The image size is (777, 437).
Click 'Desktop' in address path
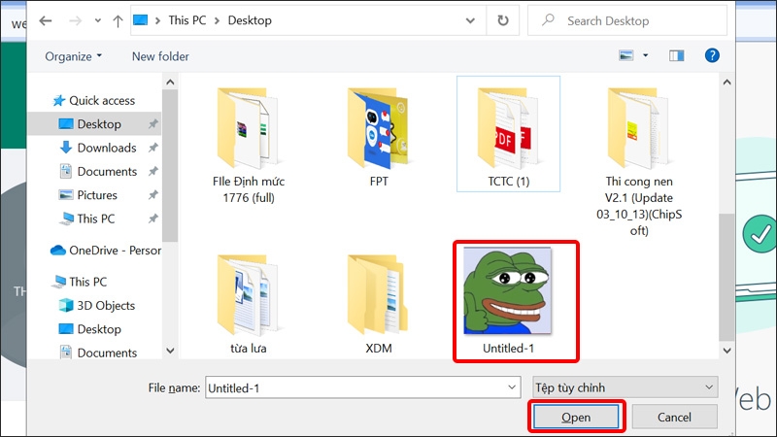[x=250, y=20]
